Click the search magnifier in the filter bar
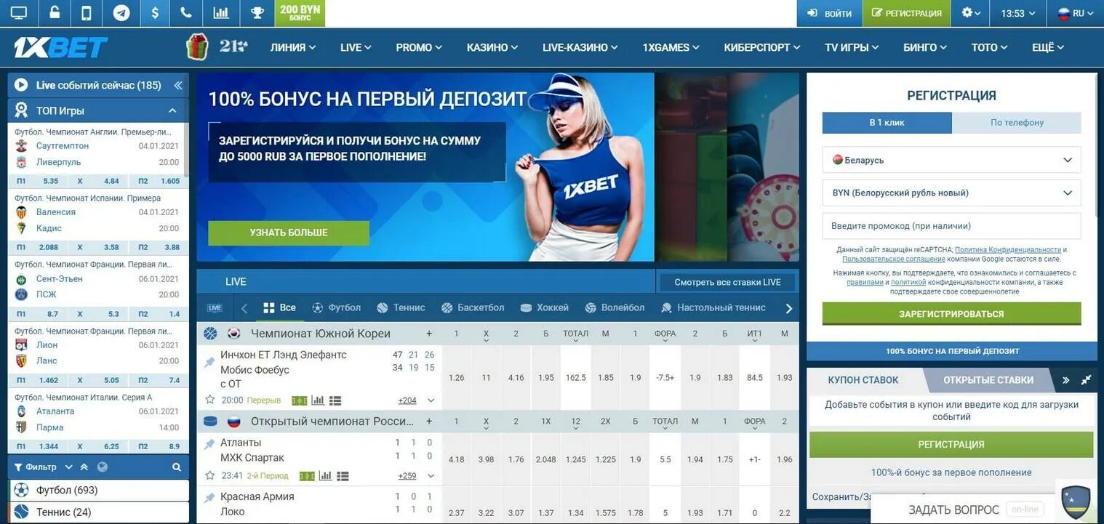The height and width of the screenshot is (524, 1104). tap(176, 467)
